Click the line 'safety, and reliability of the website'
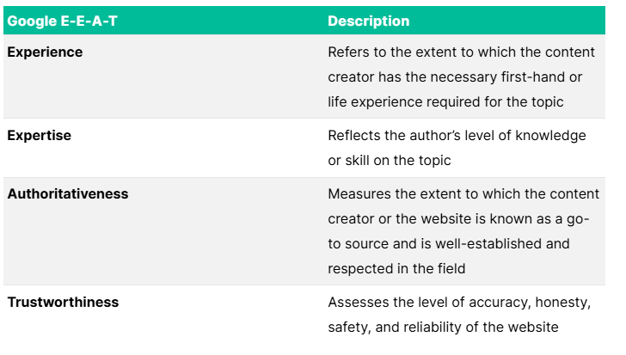Image resolution: width=626 pixels, height=355 pixels. (x=444, y=327)
